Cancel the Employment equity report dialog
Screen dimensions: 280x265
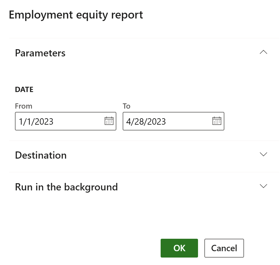tap(224, 248)
